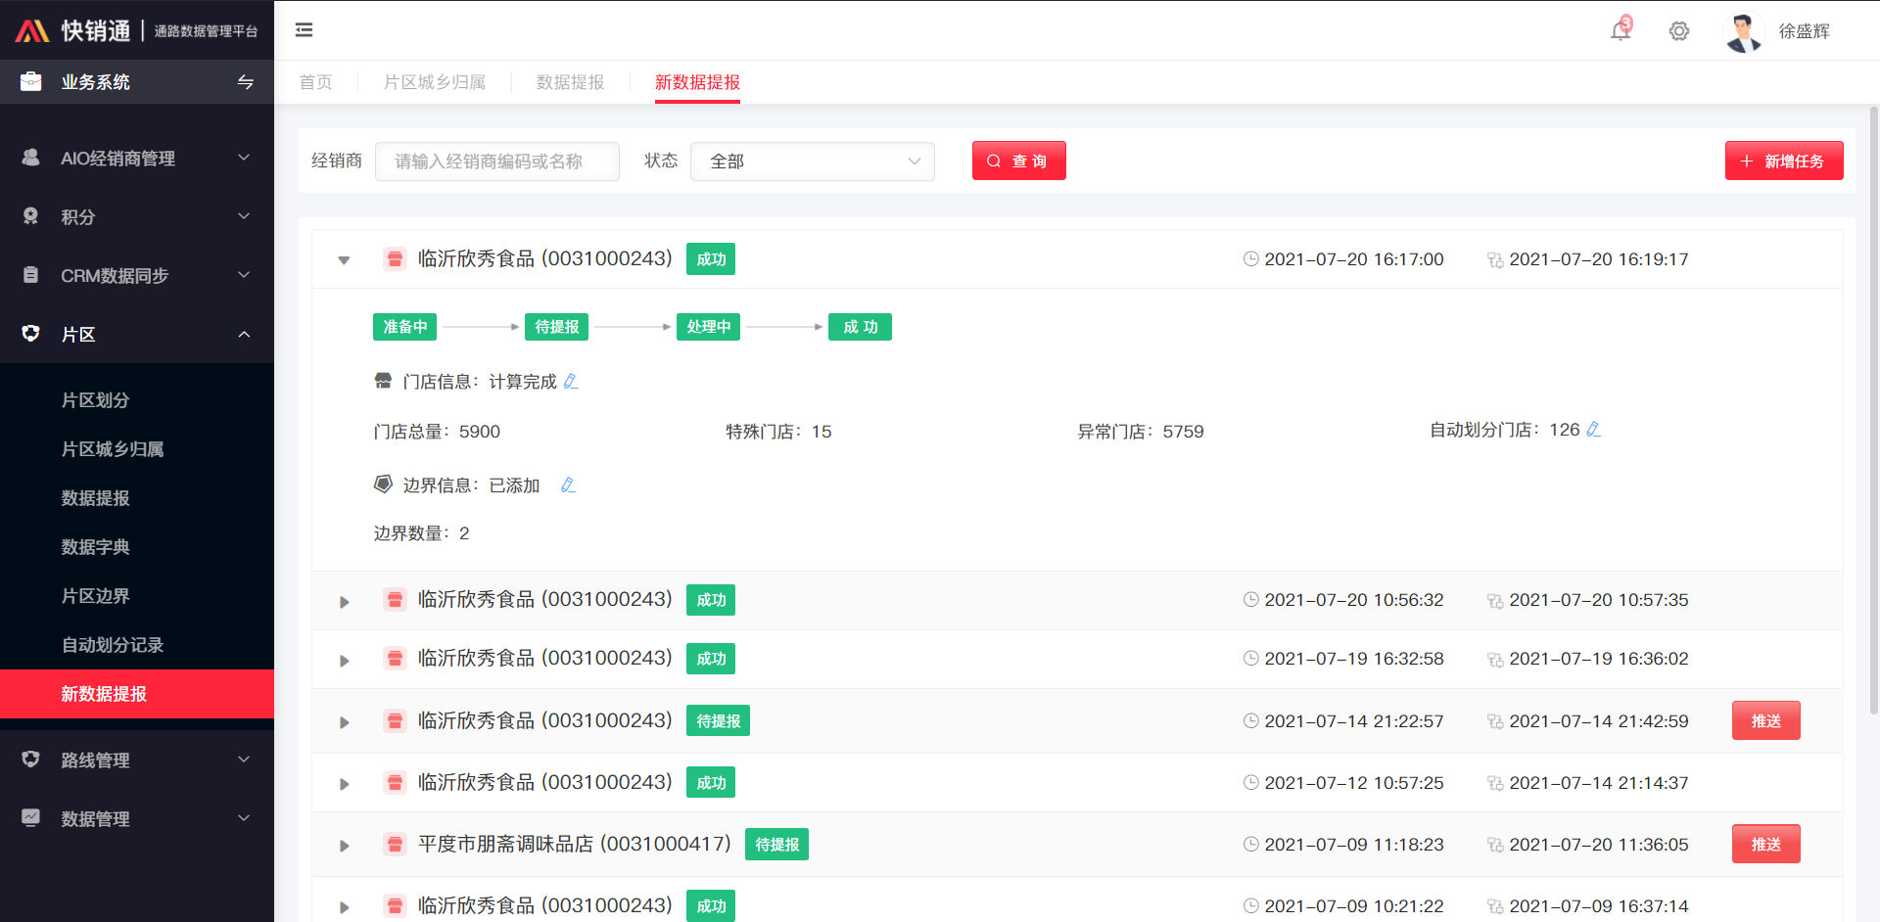Image resolution: width=1880 pixels, height=922 pixels.
Task: Click the 新增任务 button
Action: pos(1784,161)
